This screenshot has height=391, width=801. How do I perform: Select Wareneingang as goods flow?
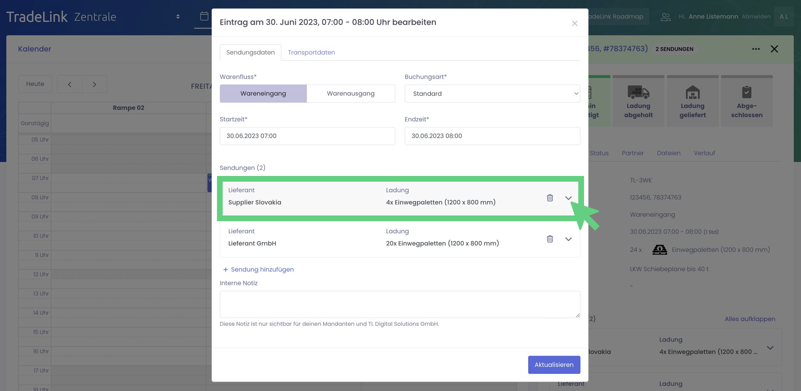tap(263, 94)
